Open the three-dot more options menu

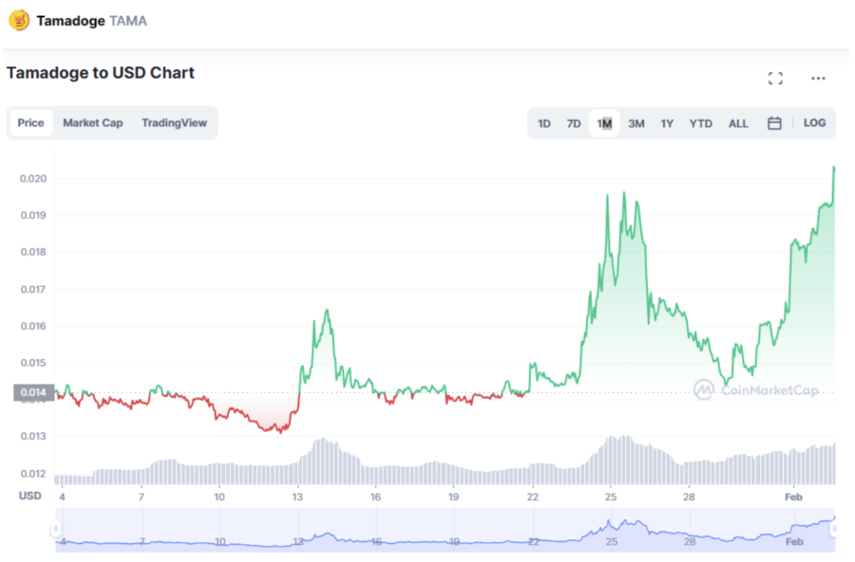pos(818,79)
